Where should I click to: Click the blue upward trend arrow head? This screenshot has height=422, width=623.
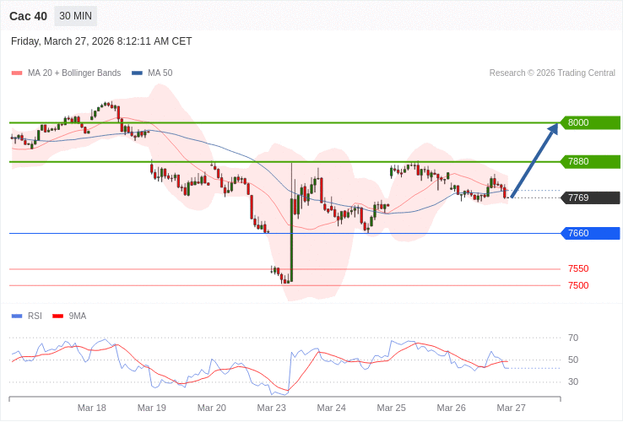pyautogui.click(x=553, y=129)
